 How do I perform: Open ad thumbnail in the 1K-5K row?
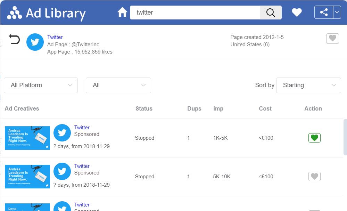point(27,138)
